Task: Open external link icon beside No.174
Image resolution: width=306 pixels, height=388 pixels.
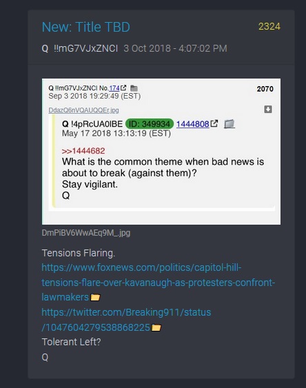Action: [x=123, y=88]
